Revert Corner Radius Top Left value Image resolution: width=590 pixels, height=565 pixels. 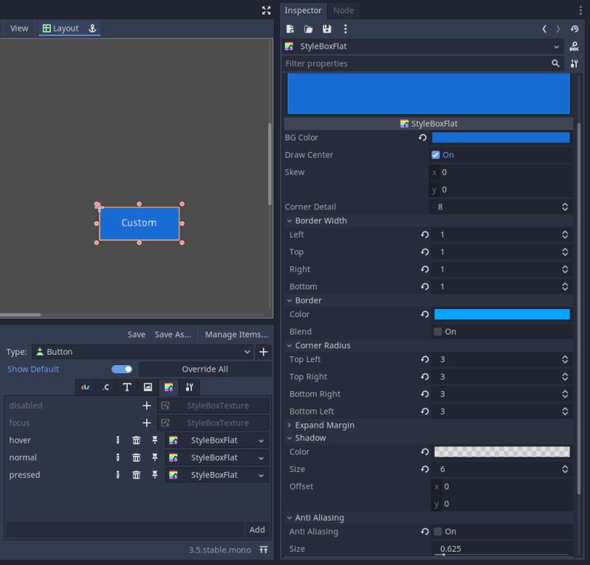[425, 359]
